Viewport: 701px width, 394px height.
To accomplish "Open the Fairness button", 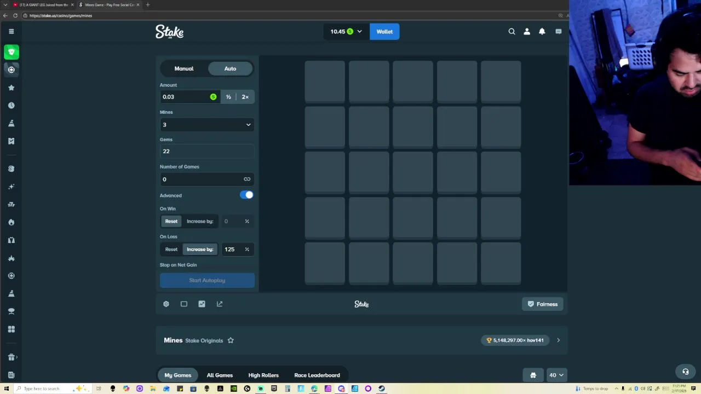I will pyautogui.click(x=543, y=304).
